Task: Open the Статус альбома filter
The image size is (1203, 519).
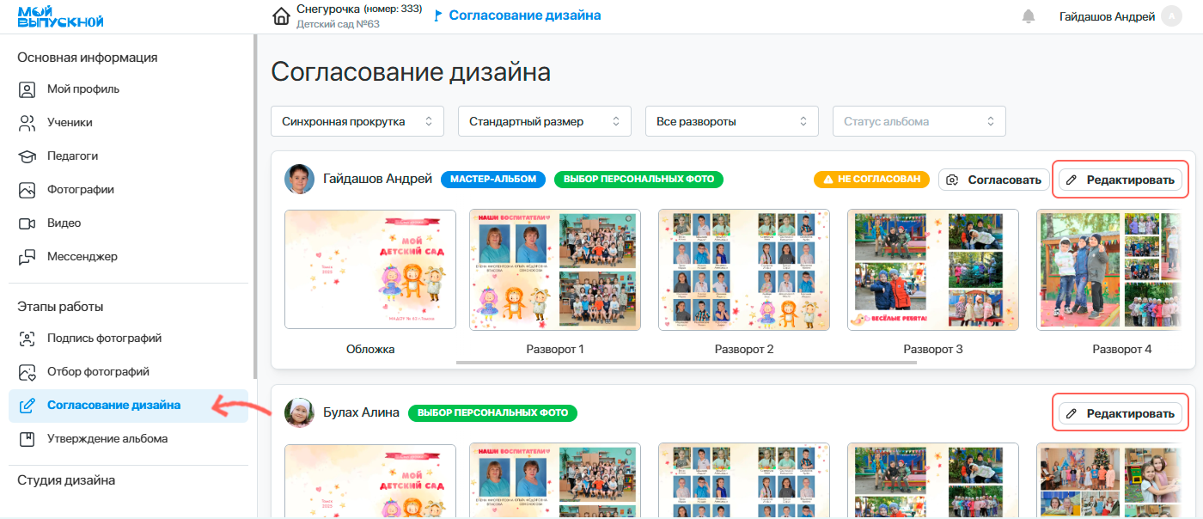Action: (919, 121)
